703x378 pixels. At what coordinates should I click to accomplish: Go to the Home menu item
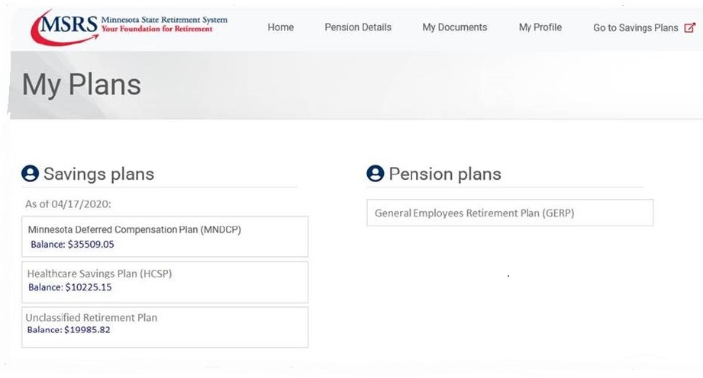pyautogui.click(x=281, y=27)
